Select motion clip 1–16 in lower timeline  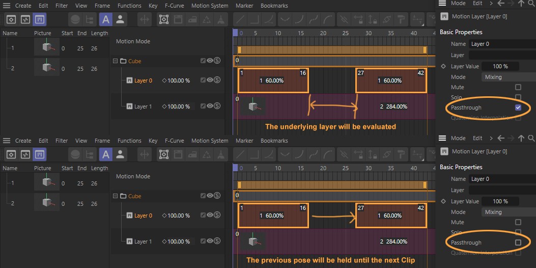click(x=273, y=216)
